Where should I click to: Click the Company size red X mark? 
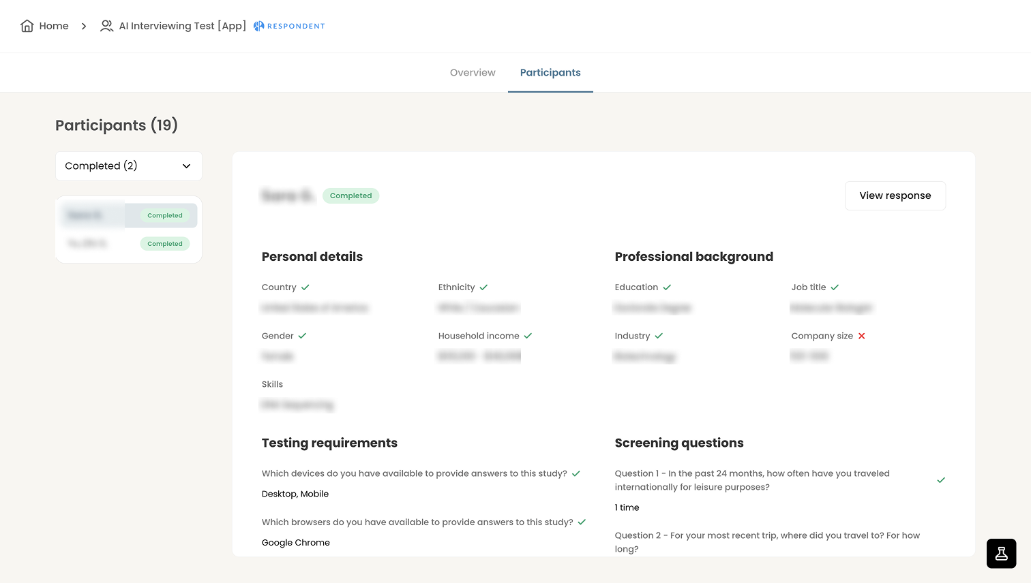tap(862, 336)
